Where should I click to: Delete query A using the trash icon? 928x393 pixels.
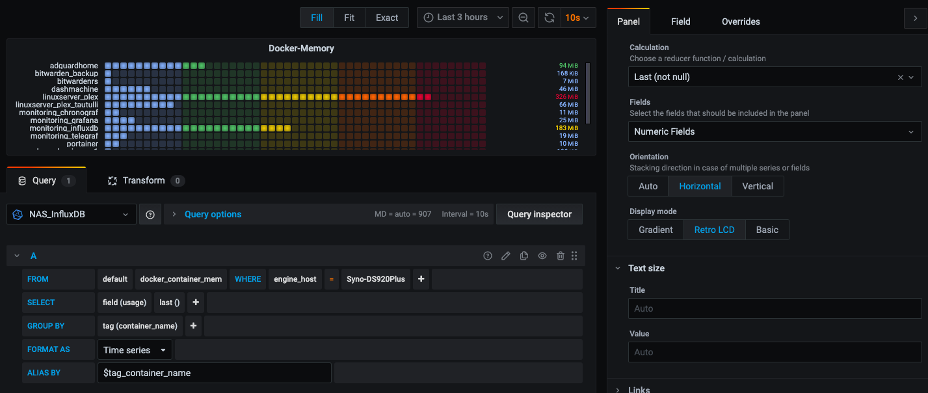560,256
